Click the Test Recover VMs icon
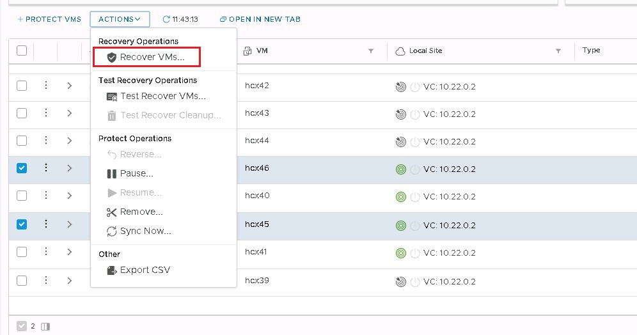This screenshot has height=335, width=637. click(112, 97)
